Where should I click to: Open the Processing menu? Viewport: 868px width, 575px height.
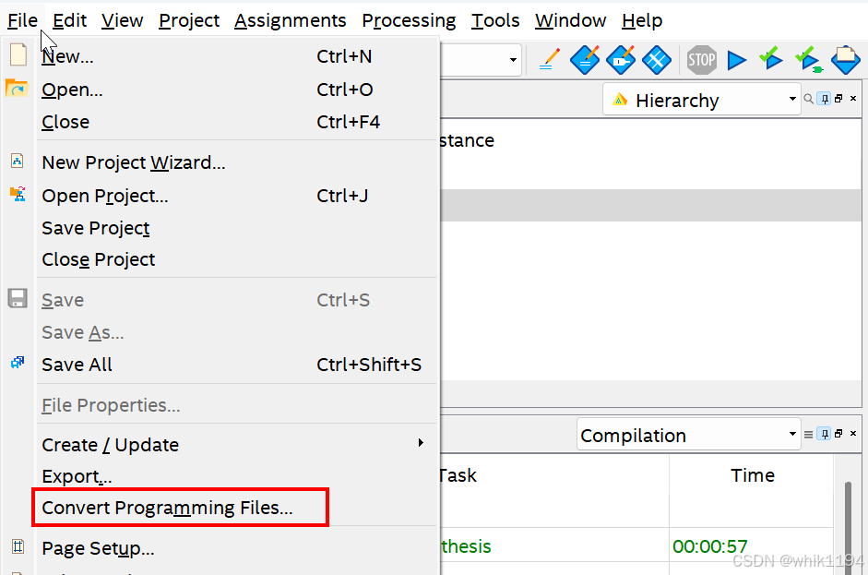[409, 20]
